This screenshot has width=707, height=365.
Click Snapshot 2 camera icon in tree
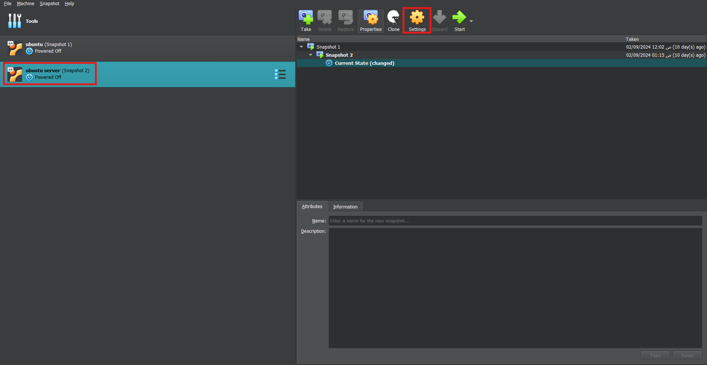coord(320,55)
